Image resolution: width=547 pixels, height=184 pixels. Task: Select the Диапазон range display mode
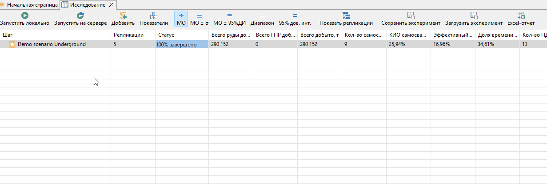(x=262, y=19)
